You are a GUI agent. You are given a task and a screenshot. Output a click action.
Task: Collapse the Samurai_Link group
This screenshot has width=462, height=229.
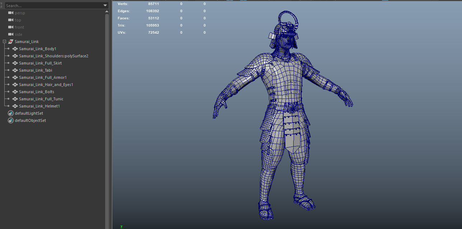pos(4,42)
